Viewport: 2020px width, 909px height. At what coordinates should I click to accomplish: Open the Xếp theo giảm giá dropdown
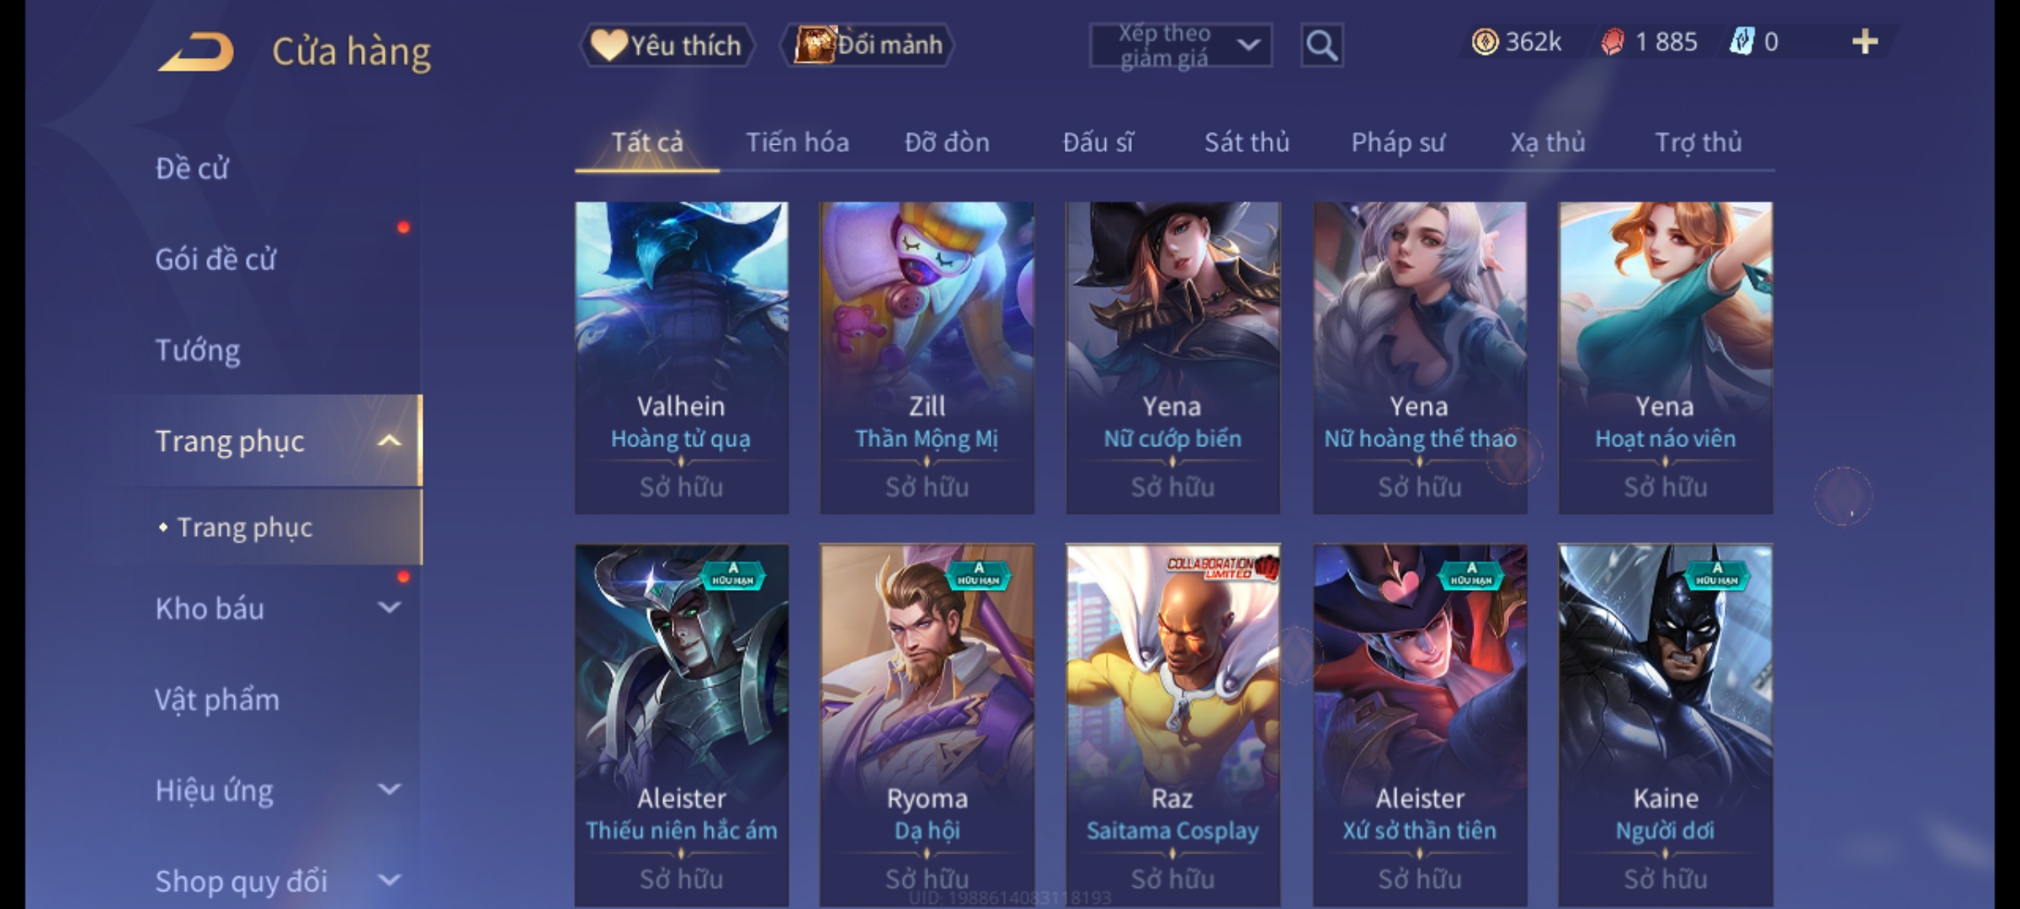(1181, 45)
